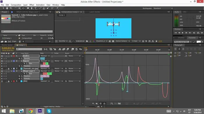Click the BG layer cyan color swatch
The width and height of the screenshot is (204, 114).
22,81
